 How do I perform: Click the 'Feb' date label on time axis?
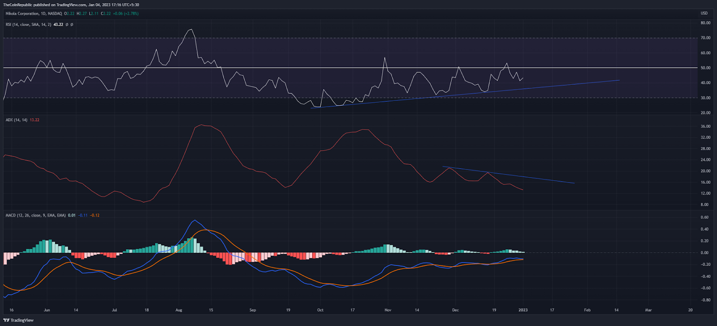pyautogui.click(x=587, y=310)
